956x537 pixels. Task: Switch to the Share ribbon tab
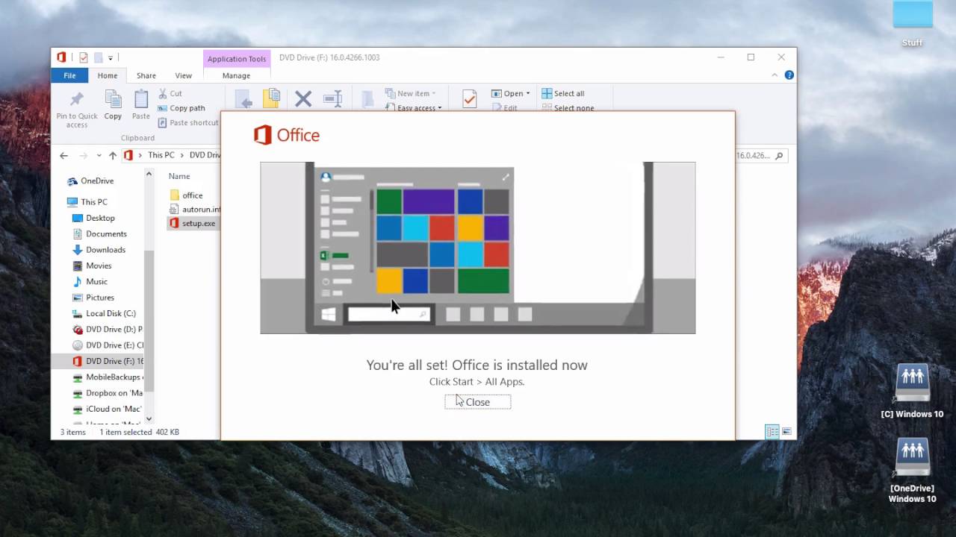click(x=146, y=75)
